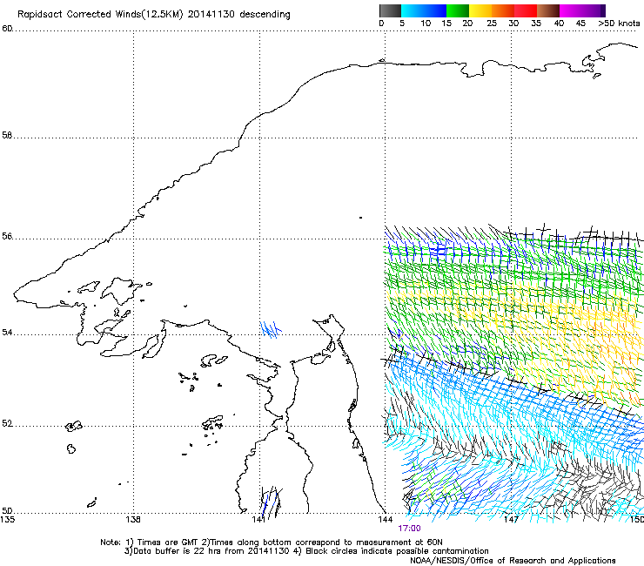This screenshot has width=644, height=566.
Task: Click the legend tick label "45"
Action: click(580, 23)
